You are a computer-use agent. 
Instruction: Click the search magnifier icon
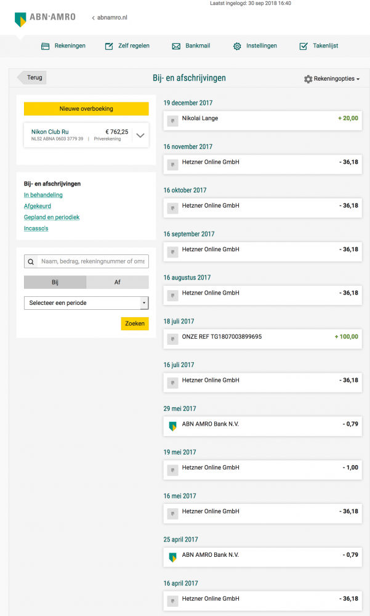click(x=31, y=262)
